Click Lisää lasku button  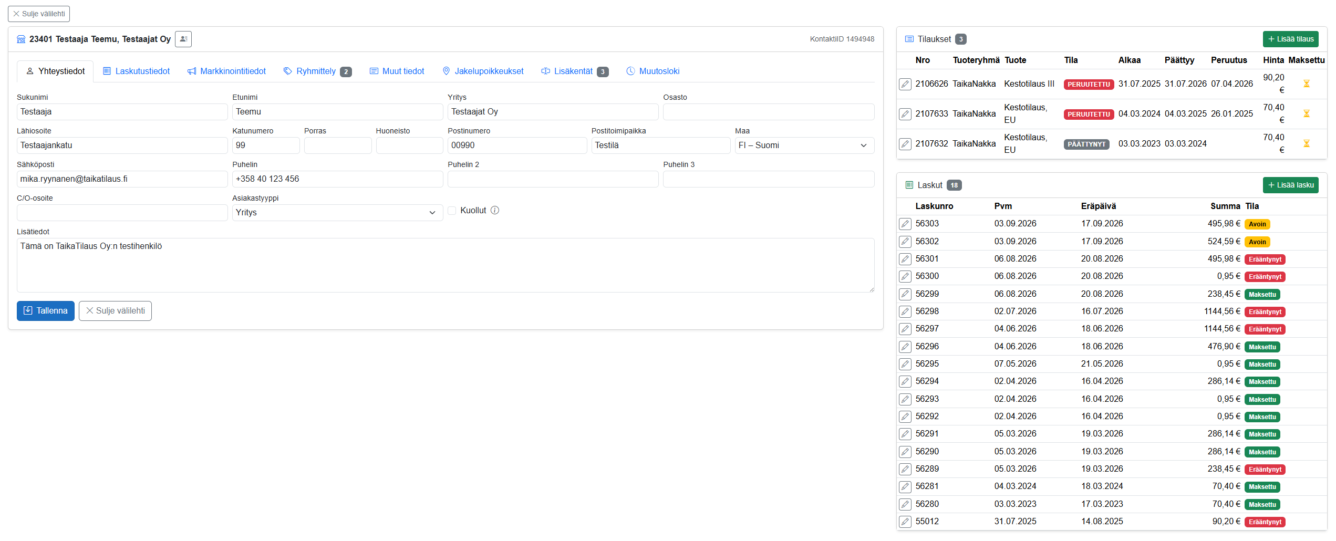pos(1290,185)
